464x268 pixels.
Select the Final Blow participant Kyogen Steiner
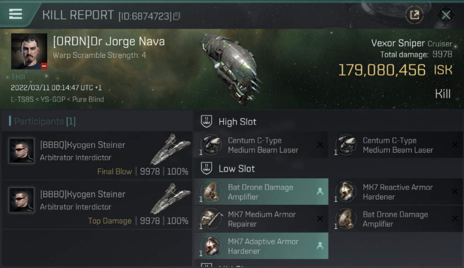point(97,156)
